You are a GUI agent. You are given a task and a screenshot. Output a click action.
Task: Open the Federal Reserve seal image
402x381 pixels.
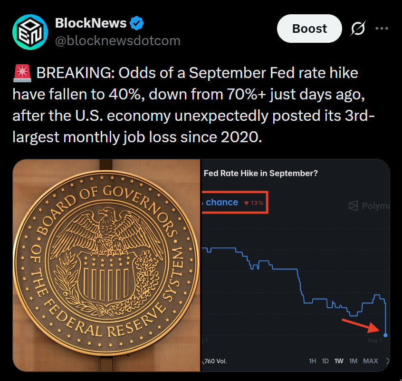click(x=106, y=265)
